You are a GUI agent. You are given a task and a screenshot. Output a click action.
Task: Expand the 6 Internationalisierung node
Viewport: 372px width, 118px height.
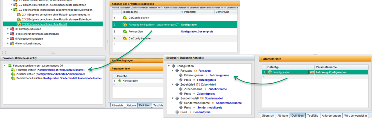(8, 43)
